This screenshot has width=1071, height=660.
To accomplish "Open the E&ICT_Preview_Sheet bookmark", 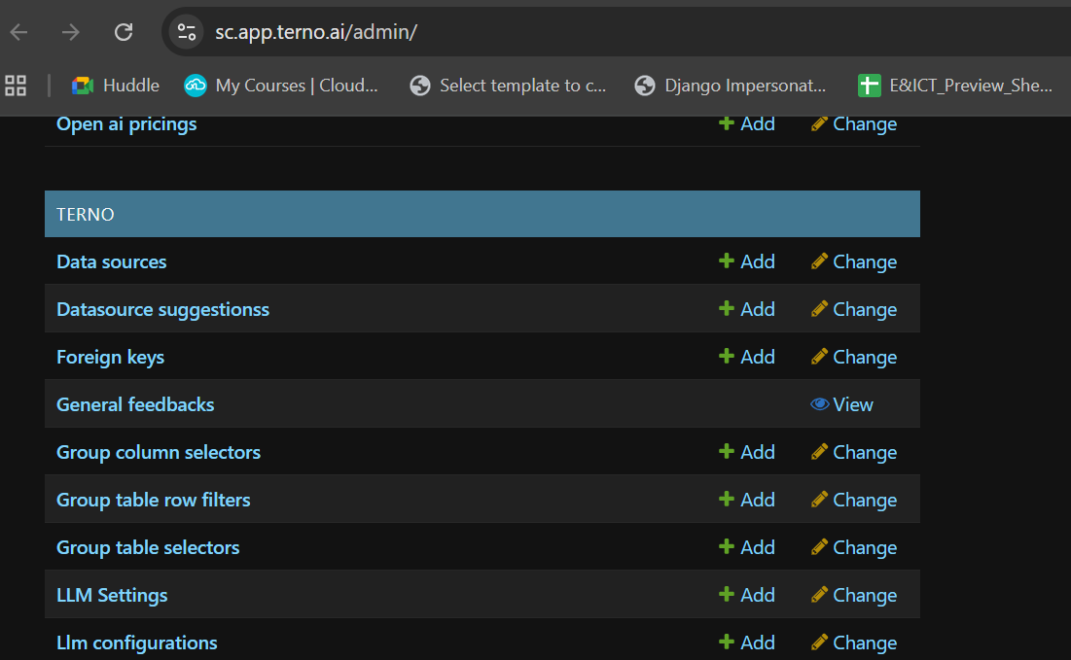I will 955,86.
